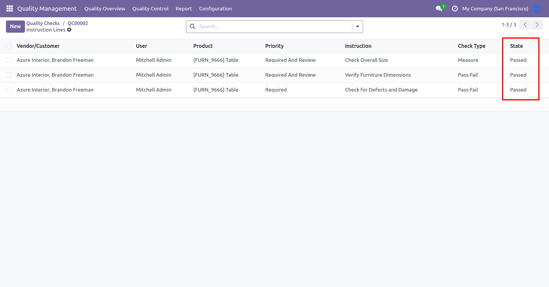The width and height of the screenshot is (549, 287).
Task: Open the Check Overall Size instruction
Action: [366, 60]
